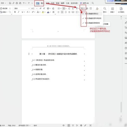The height and width of the screenshot is (127, 127).
Task: Decrease font size with the shrink-font icon
Action: (44, 8)
